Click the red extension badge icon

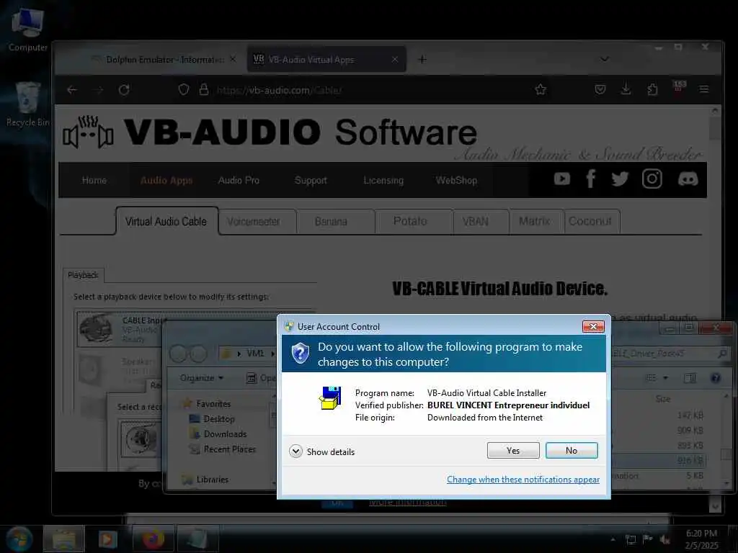[x=680, y=87]
